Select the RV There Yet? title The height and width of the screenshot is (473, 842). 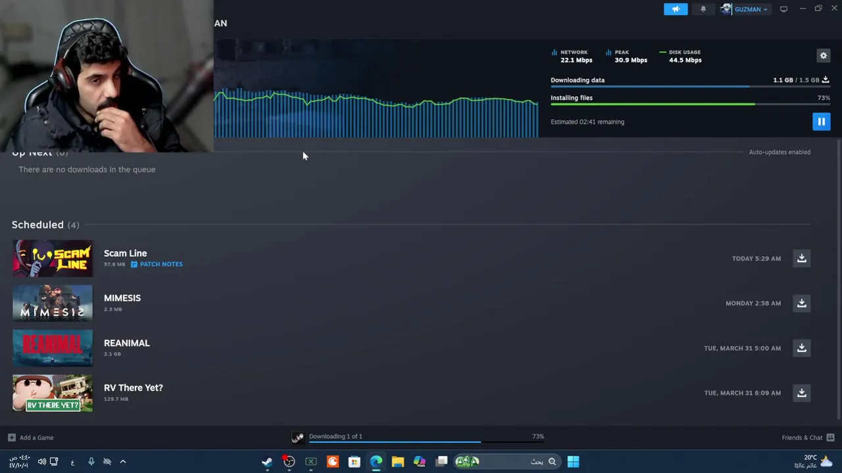click(x=134, y=388)
